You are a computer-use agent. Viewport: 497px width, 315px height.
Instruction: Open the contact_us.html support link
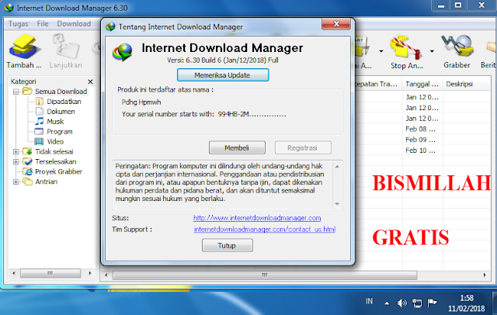(264, 229)
